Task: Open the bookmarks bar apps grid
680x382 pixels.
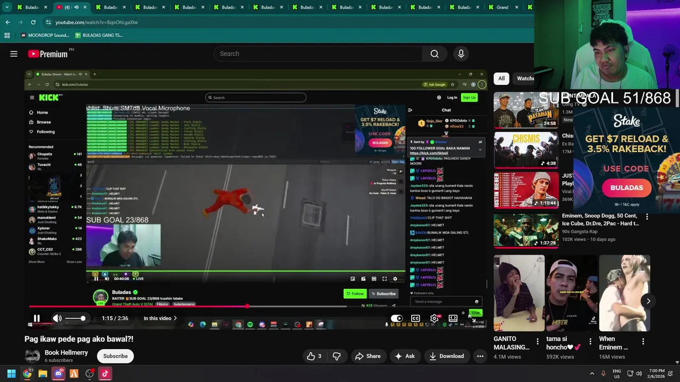Action: (x=7, y=35)
